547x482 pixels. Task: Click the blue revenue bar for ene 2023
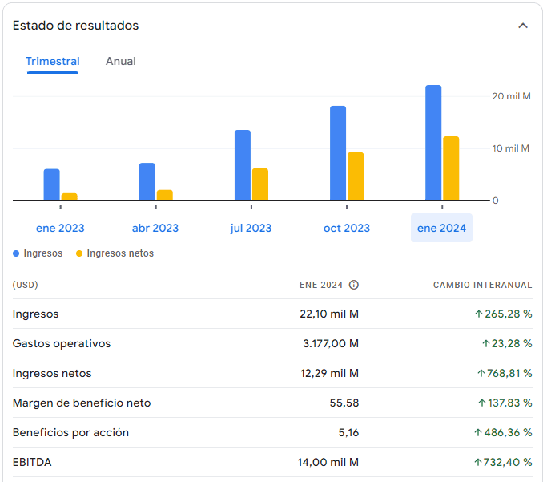pos(52,184)
